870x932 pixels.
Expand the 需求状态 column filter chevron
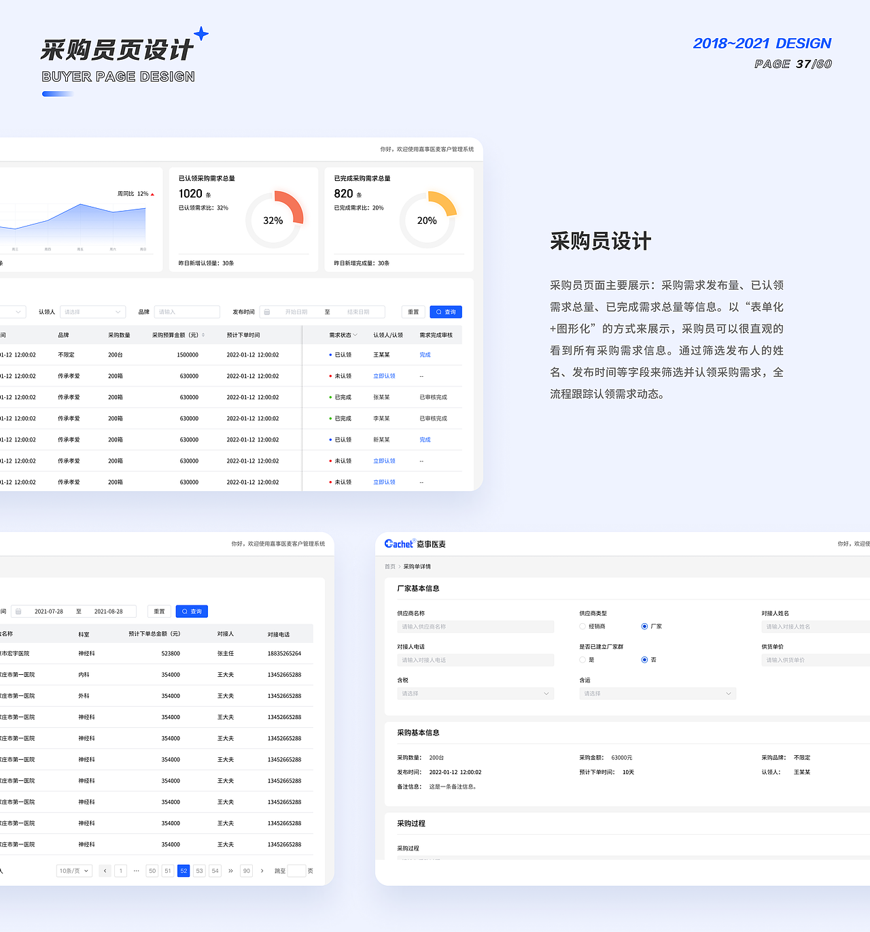(355, 335)
